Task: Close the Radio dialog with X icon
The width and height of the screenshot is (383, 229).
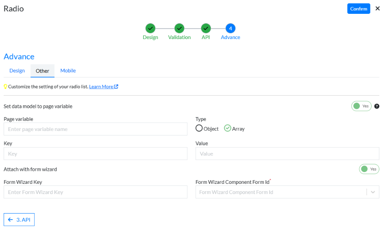Action: click(377, 9)
